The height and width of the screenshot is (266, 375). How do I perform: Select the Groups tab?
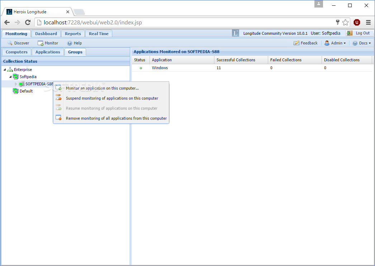75,52
